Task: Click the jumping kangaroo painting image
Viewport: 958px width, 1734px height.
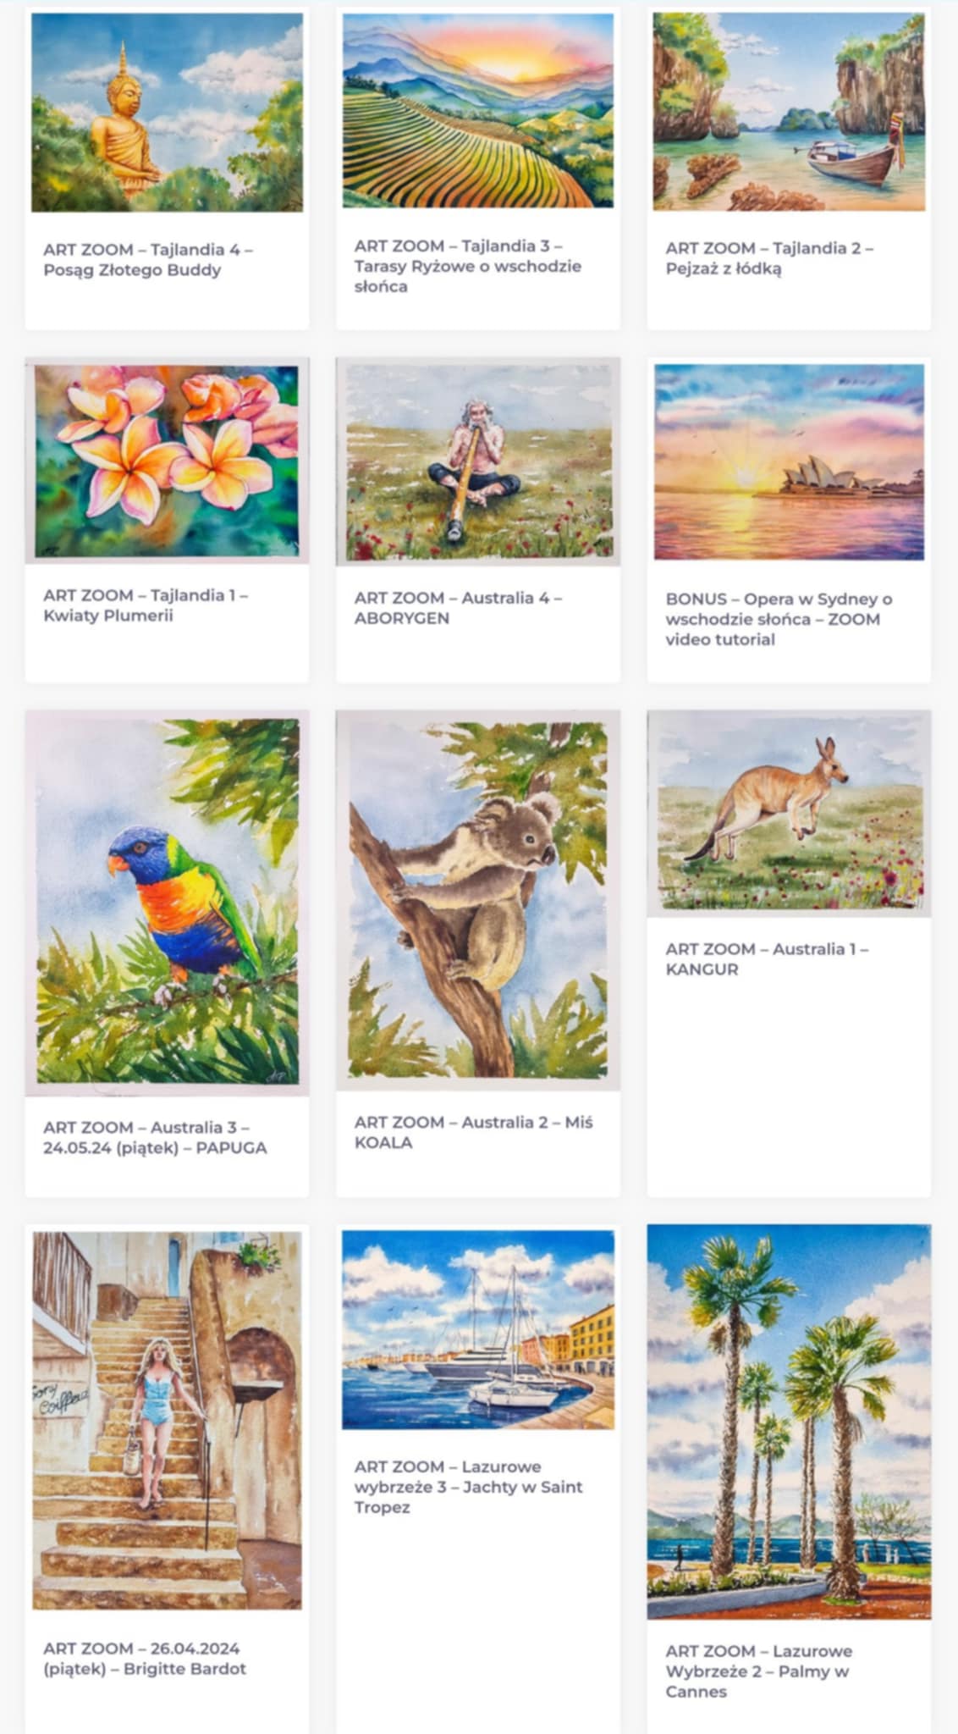Action: 789,814
